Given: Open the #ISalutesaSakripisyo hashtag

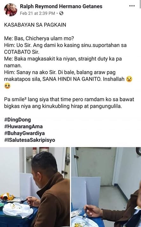Looking at the screenshot, I should click(x=30, y=140).
